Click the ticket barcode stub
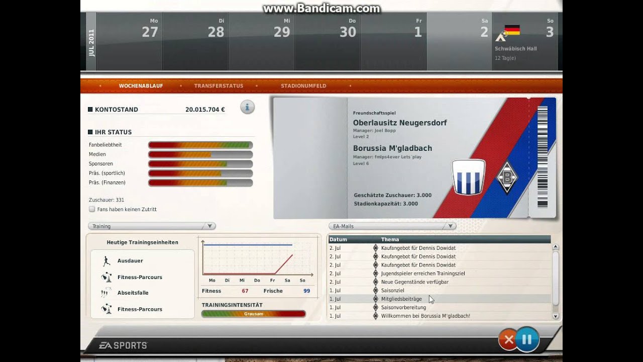This screenshot has height=362, width=643. pos(543,157)
